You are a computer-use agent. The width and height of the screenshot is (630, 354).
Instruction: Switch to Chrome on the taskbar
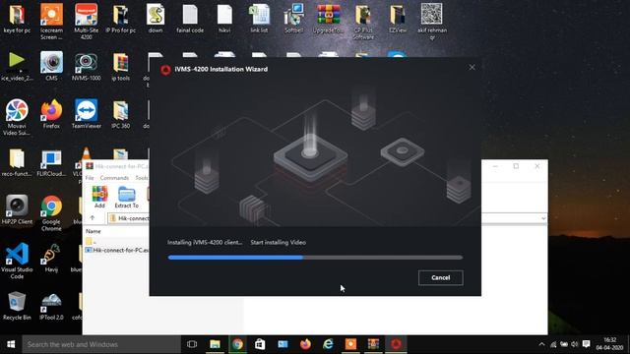click(x=237, y=344)
